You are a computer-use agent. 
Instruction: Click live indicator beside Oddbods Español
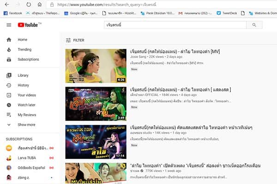[51, 168]
